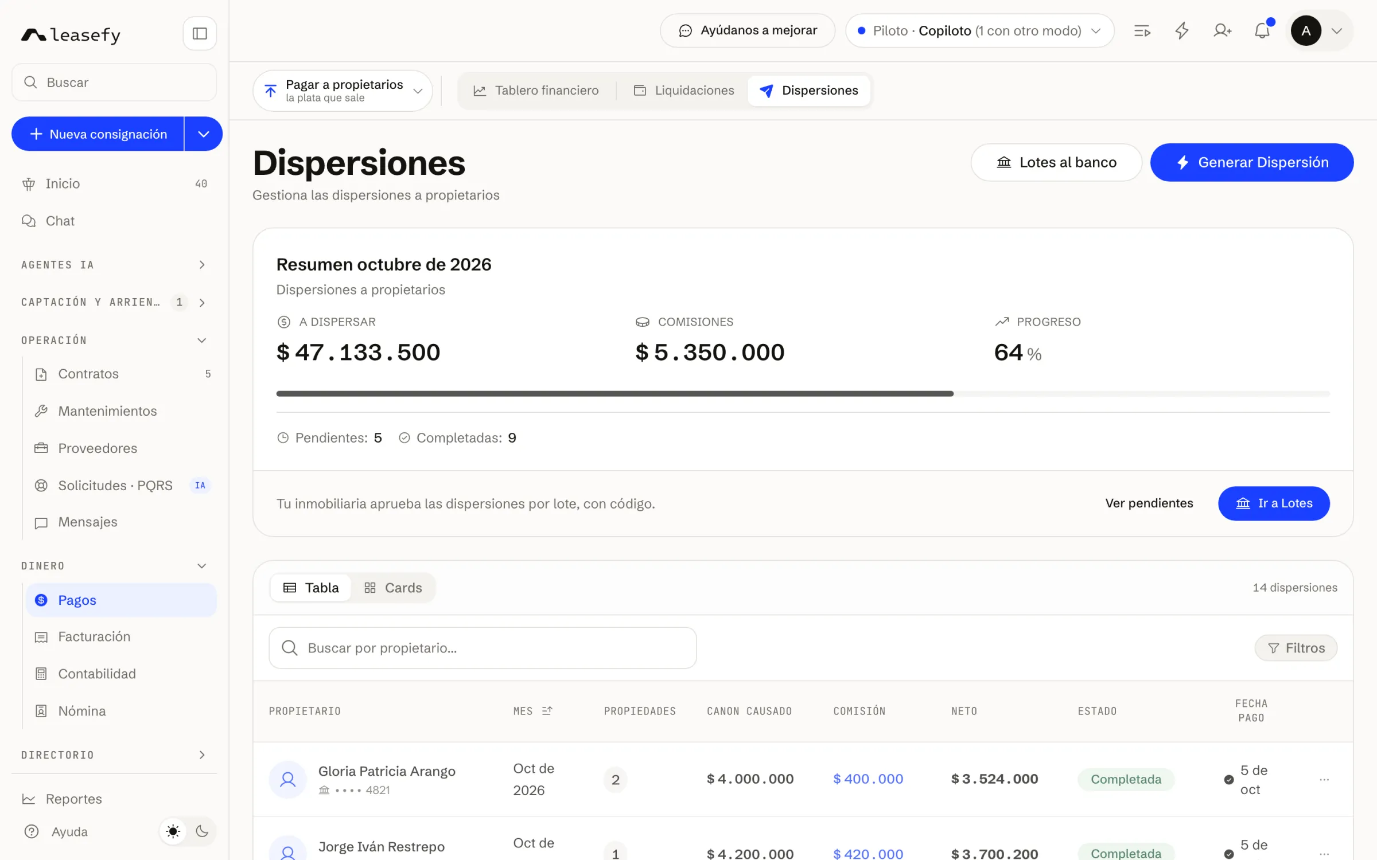Go to Inicio in the sidebar
Image resolution: width=1377 pixels, height=860 pixels.
point(114,183)
